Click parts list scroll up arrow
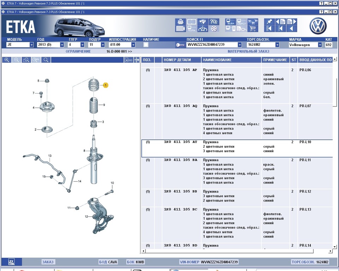Screen dimensions: 339x271 pyautogui.click(x=335, y=59)
